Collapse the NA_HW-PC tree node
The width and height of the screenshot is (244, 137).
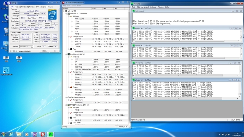[64, 11]
